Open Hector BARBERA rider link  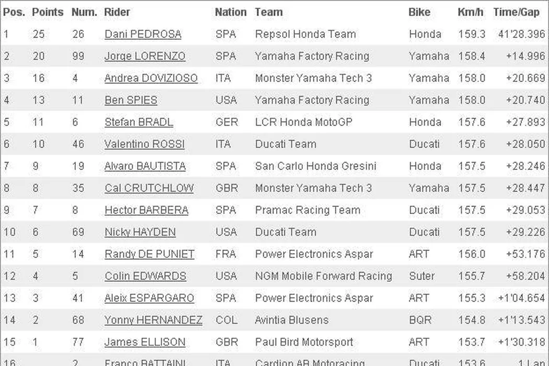pyautogui.click(x=146, y=210)
